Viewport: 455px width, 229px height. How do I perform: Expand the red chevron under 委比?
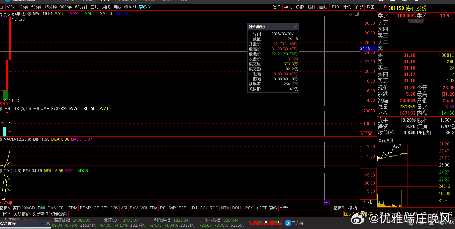(x=416, y=21)
